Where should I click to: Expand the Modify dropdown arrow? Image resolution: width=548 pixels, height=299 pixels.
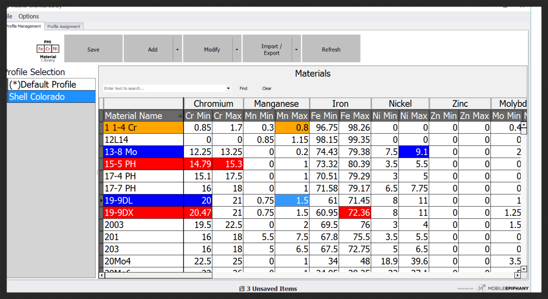pos(237,49)
